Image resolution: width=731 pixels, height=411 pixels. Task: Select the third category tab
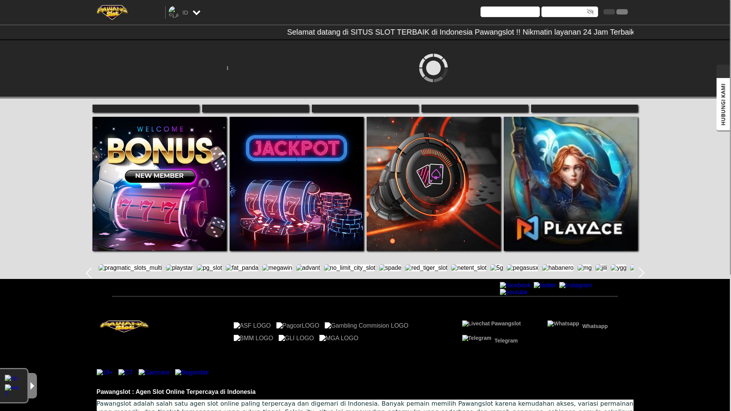pos(365,108)
